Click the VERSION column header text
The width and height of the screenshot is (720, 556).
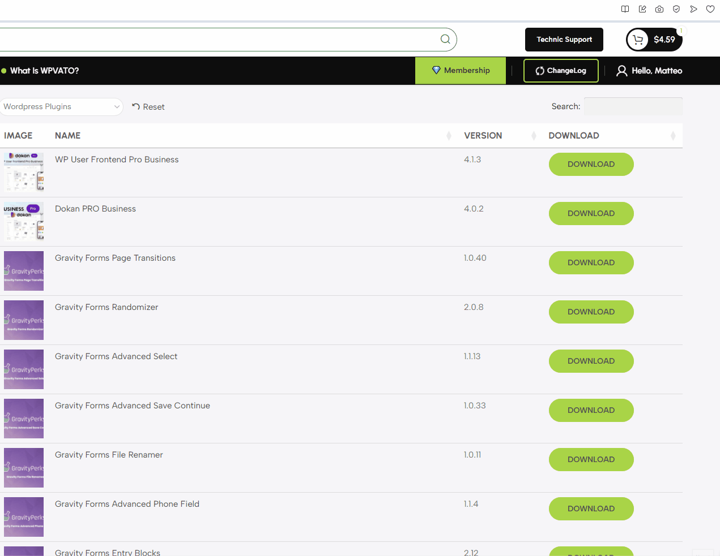(x=483, y=136)
